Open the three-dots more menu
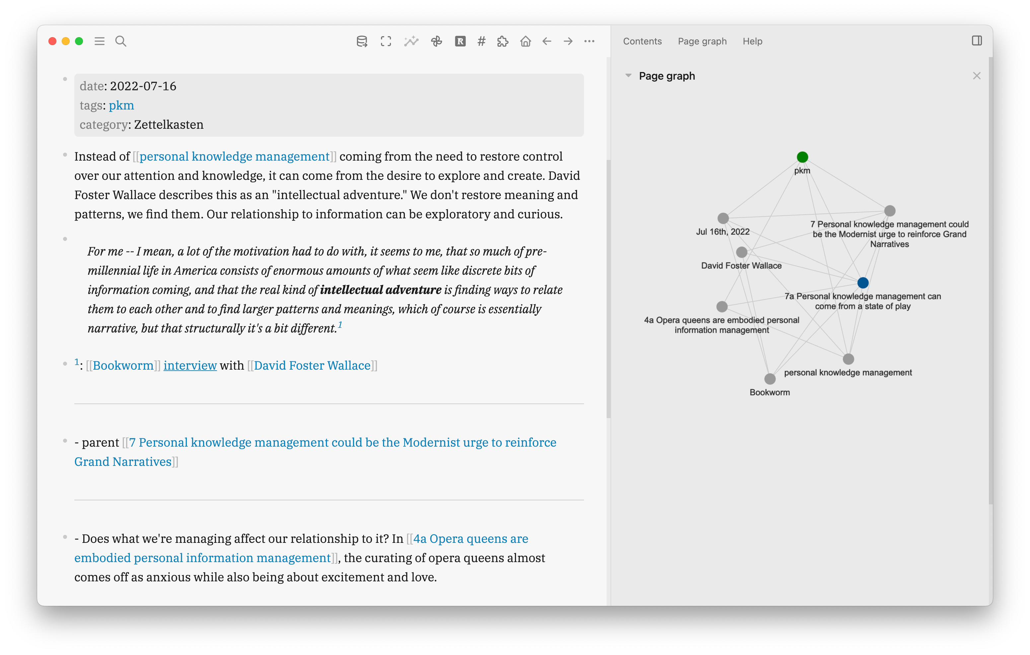1030x655 pixels. pyautogui.click(x=589, y=41)
